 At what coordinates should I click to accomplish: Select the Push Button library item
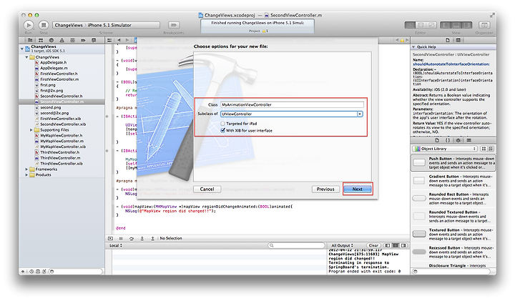pyautogui.click(x=453, y=163)
